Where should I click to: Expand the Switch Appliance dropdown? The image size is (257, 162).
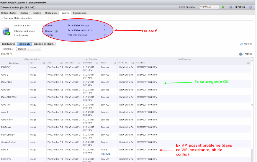pyautogui.click(x=217, y=7)
